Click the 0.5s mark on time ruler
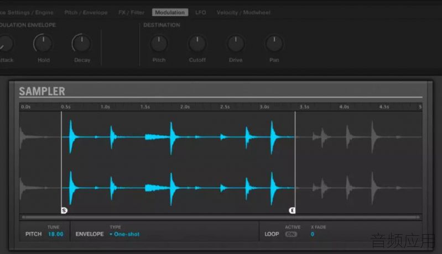442x254 pixels. coord(66,107)
